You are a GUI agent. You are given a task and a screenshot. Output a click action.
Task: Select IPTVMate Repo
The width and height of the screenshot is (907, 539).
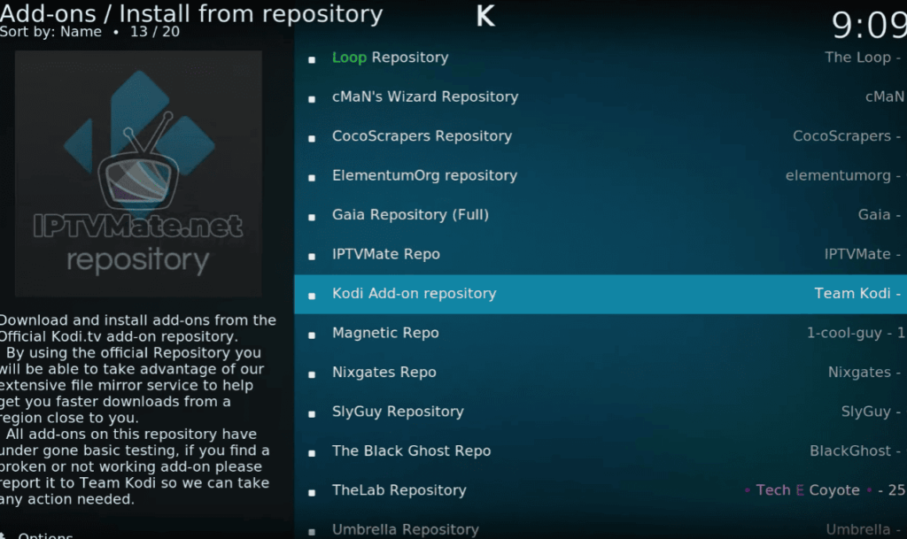[601, 254]
